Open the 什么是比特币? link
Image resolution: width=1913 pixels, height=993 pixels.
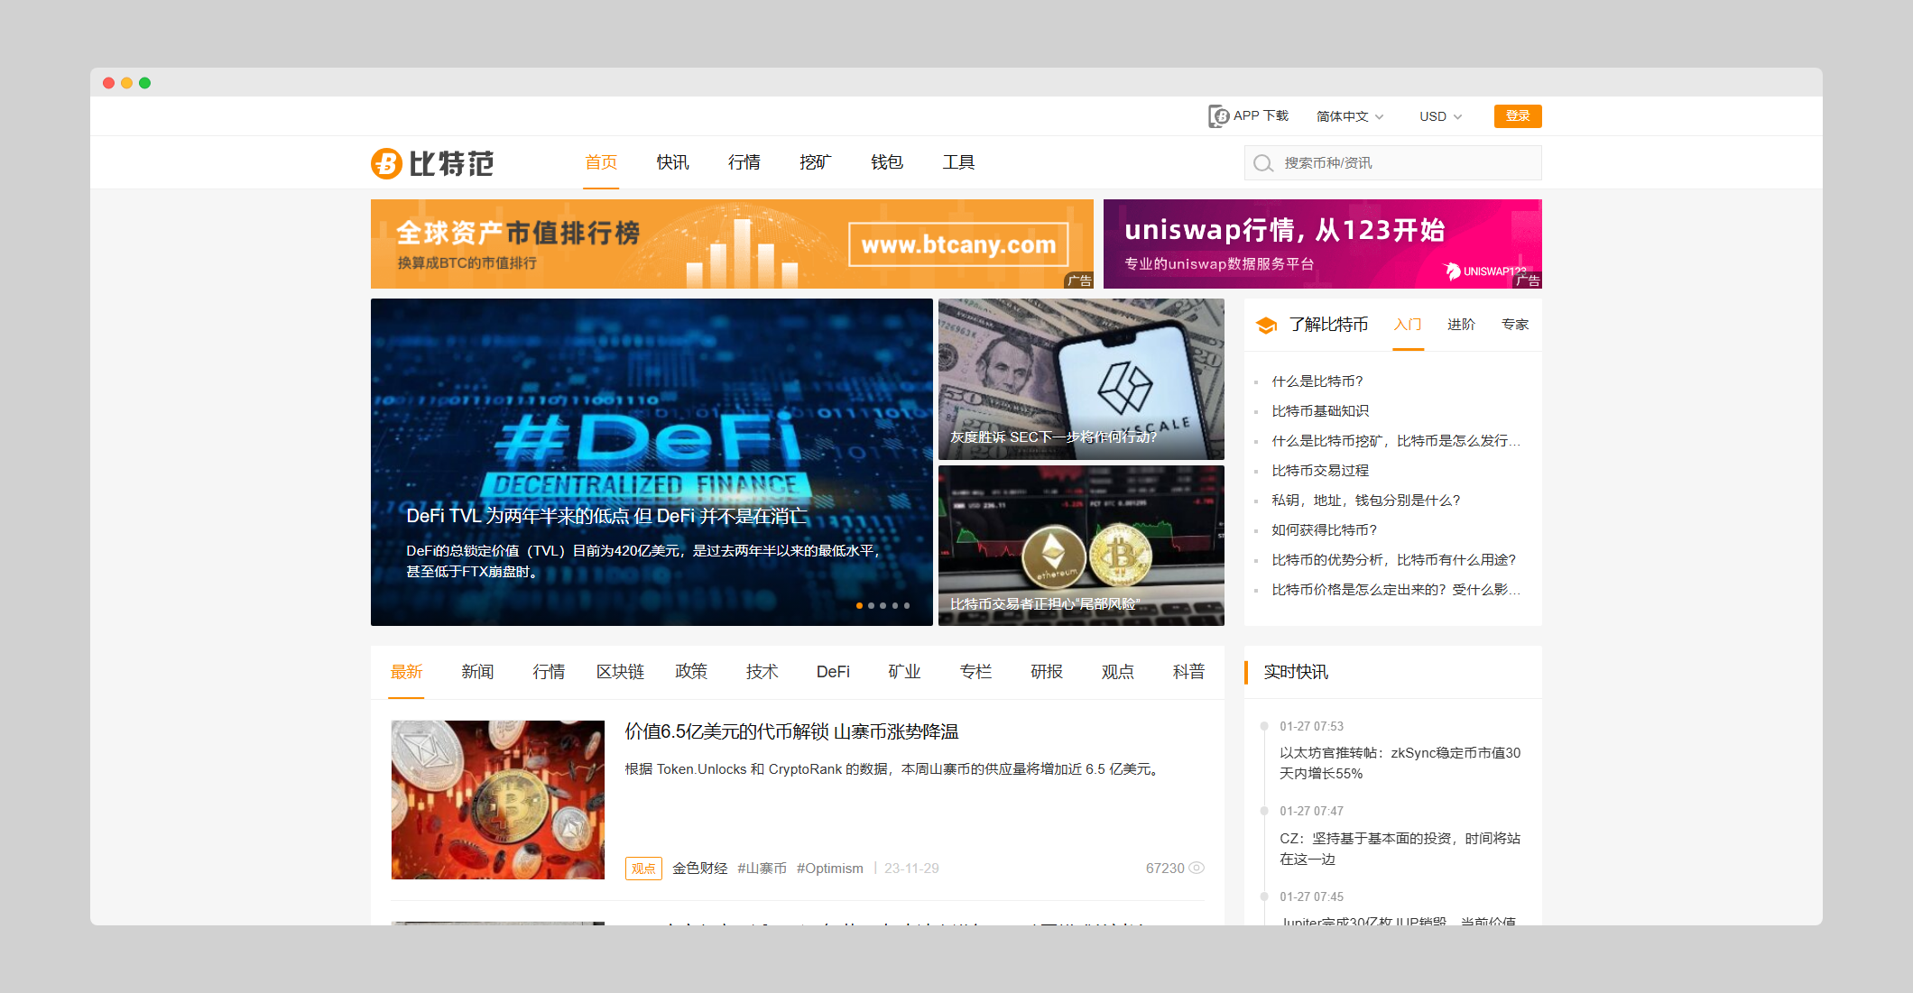pyautogui.click(x=1317, y=382)
